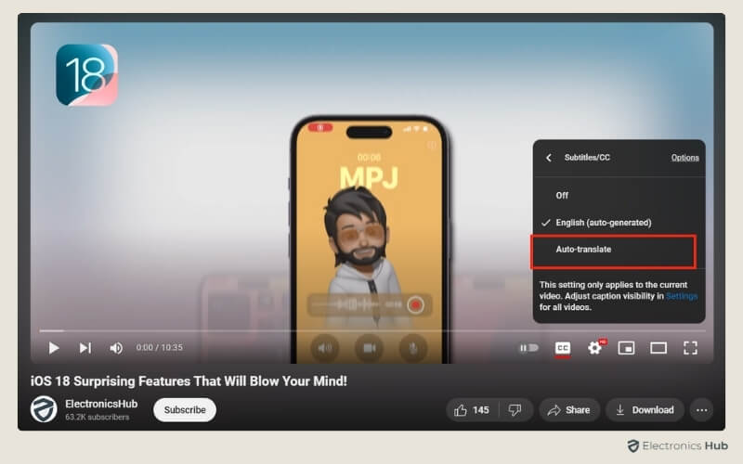Open ElectronicsHub channel avatar
The image size is (743, 464).
(44, 409)
